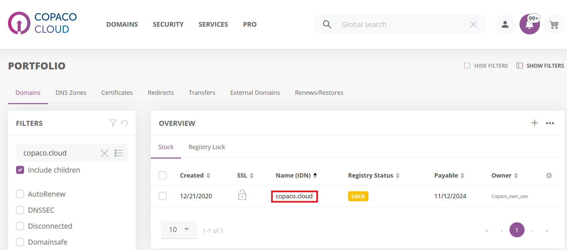Sort by Payable column arrows
This screenshot has height=250, width=567.
click(x=462, y=176)
